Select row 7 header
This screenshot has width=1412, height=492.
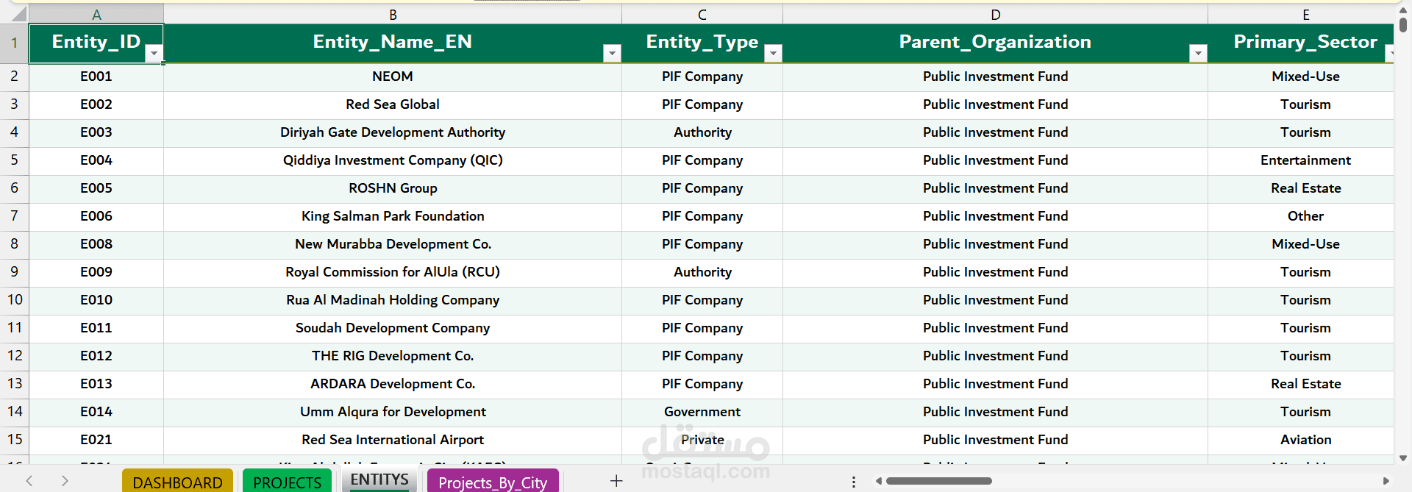(x=14, y=216)
